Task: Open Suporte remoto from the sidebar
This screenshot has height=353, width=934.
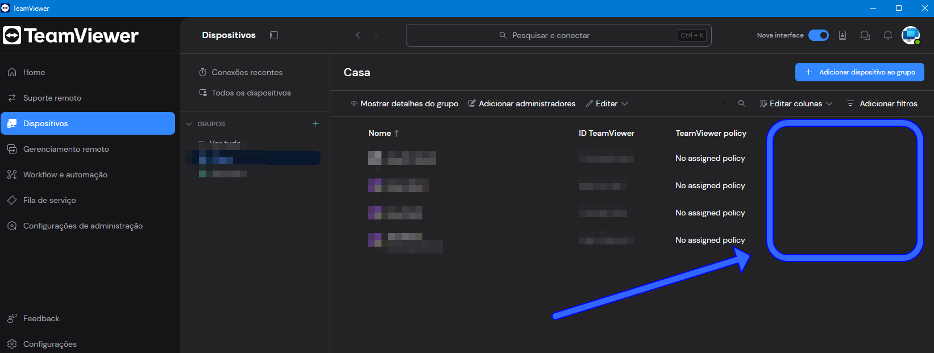Action: tap(52, 98)
